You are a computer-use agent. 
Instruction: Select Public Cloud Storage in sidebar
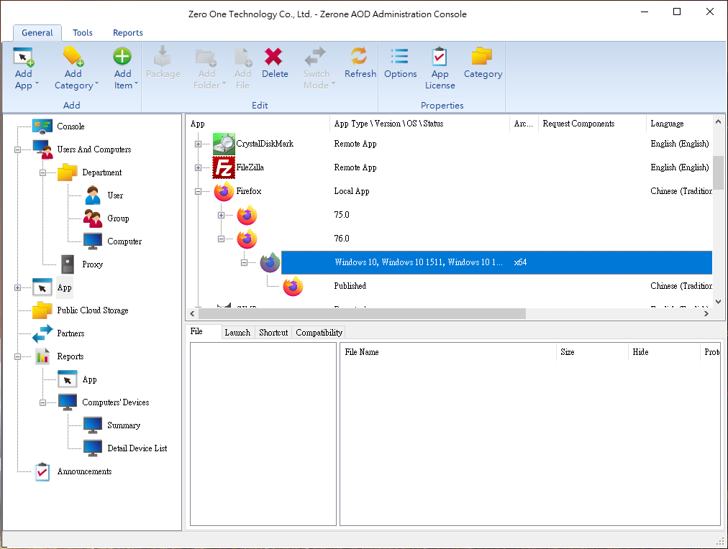click(x=92, y=310)
